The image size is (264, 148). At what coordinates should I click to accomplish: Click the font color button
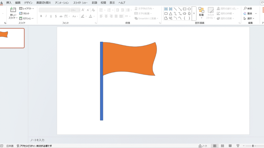[x=90, y=16]
